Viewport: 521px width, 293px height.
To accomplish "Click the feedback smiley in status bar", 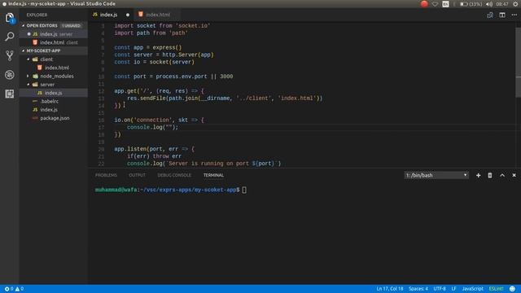I will click(512, 289).
